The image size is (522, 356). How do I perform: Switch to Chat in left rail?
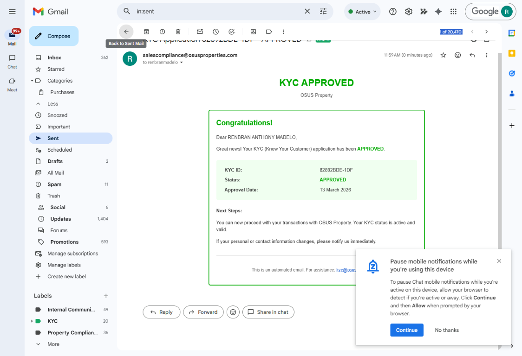(13, 62)
